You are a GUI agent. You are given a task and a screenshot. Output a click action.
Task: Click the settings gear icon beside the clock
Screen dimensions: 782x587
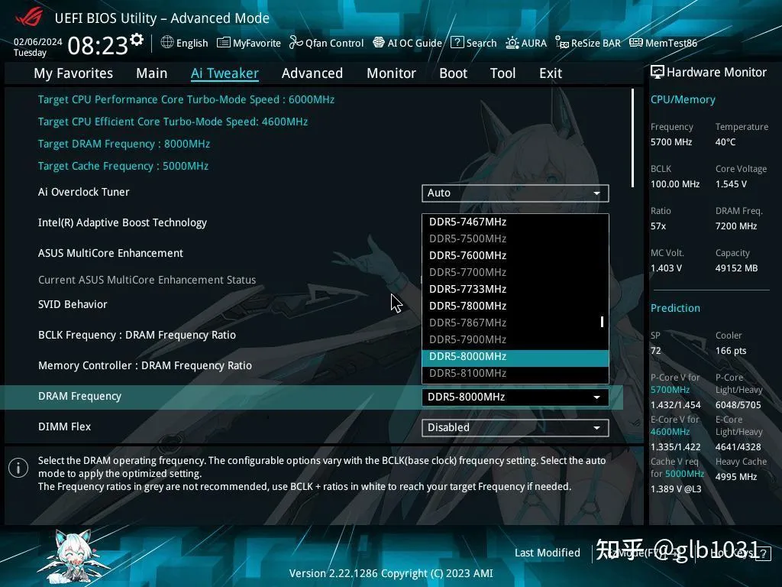(137, 40)
